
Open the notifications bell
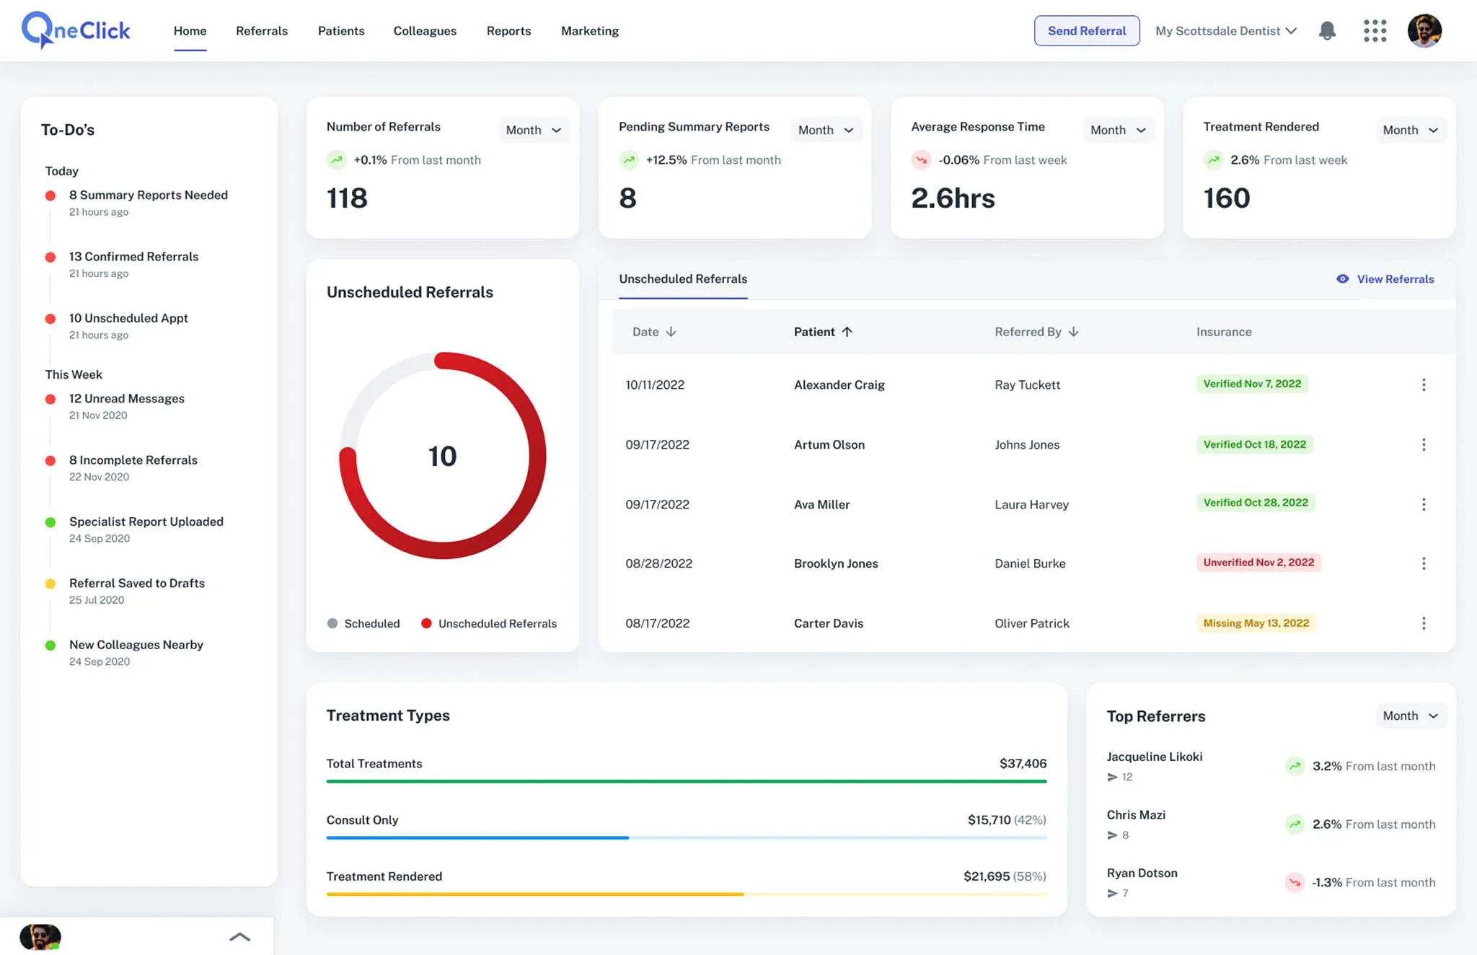(1327, 31)
